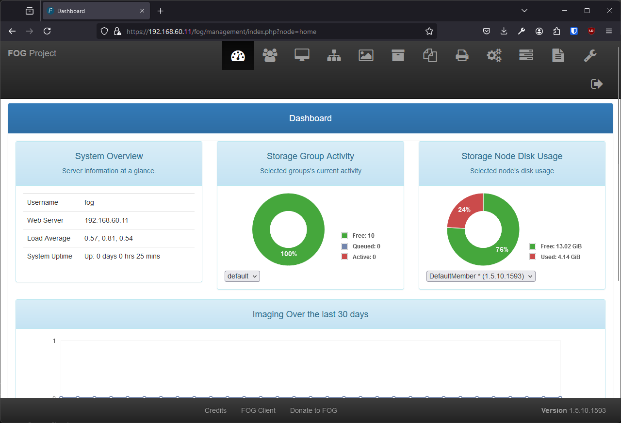Screen dimensions: 621x423
Task: Open the Service Configuration gears icon
Action: tap(494, 55)
